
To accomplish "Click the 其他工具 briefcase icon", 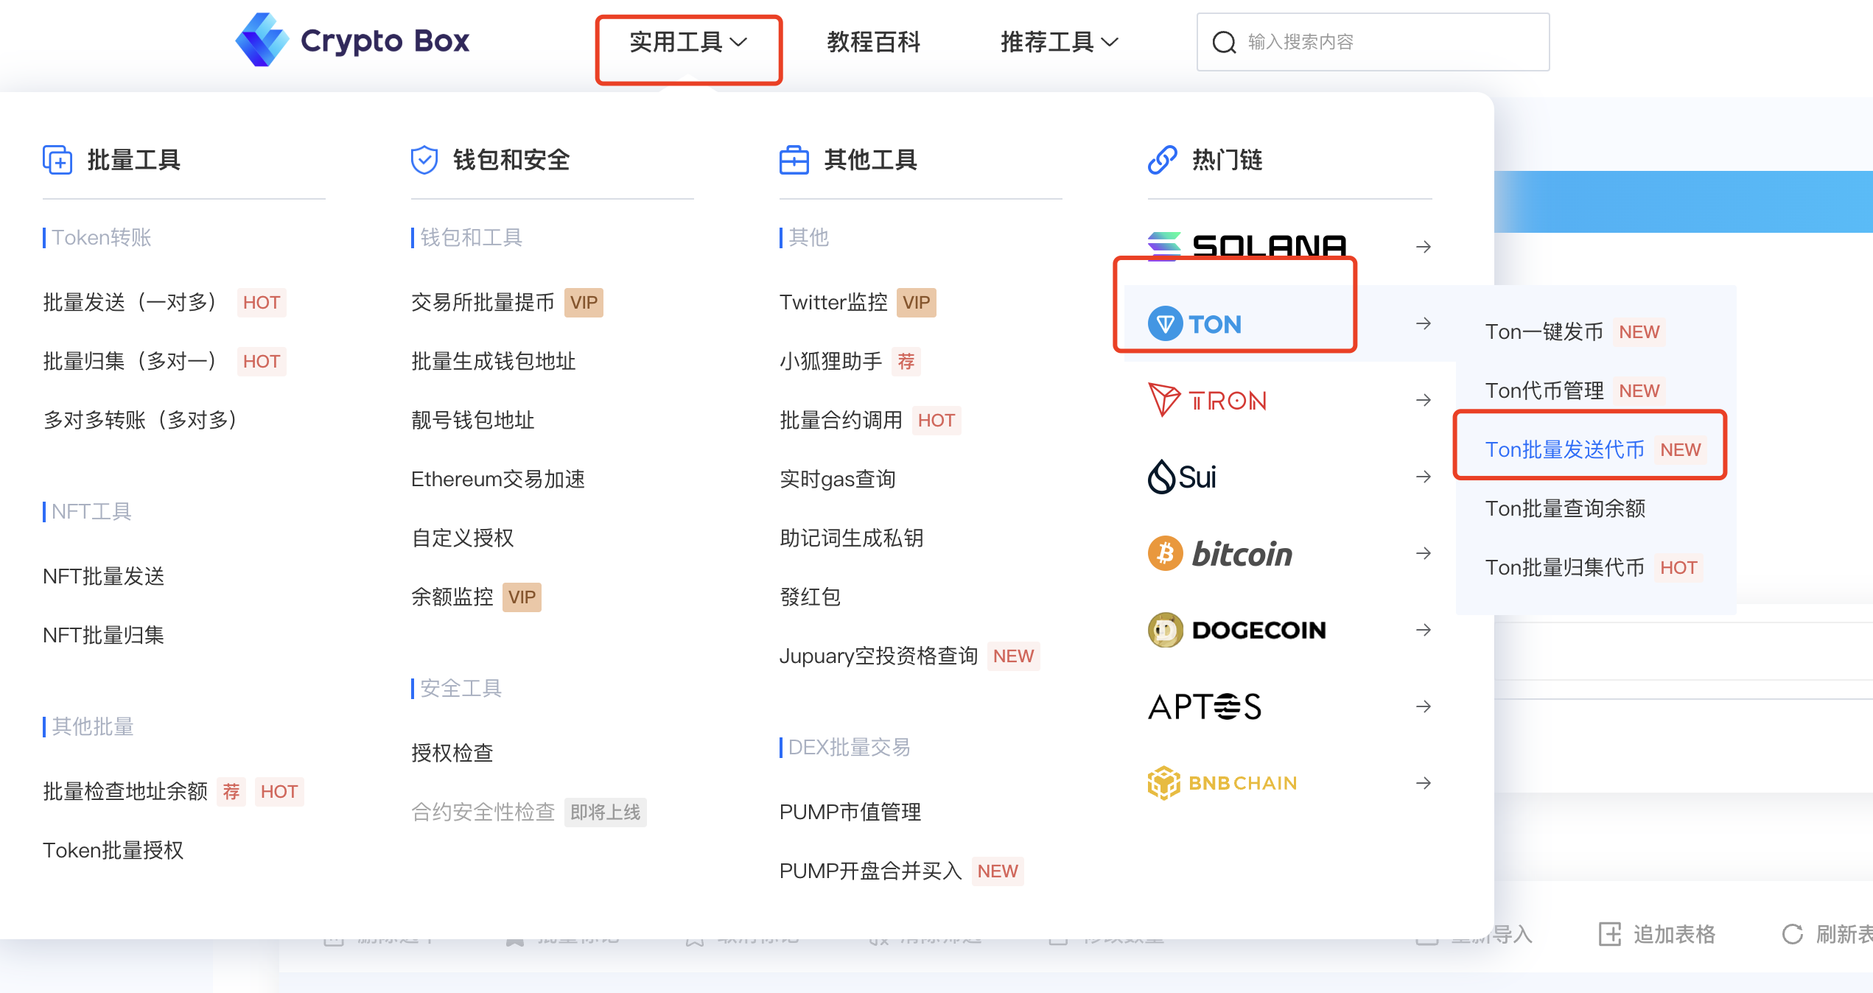I will pos(794,160).
